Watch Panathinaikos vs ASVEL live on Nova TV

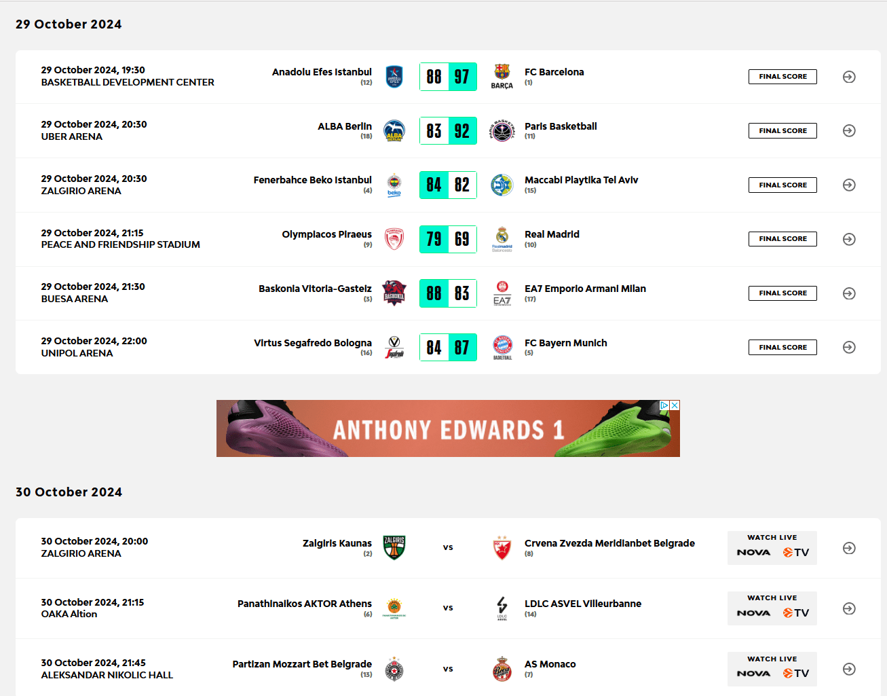[772, 608]
